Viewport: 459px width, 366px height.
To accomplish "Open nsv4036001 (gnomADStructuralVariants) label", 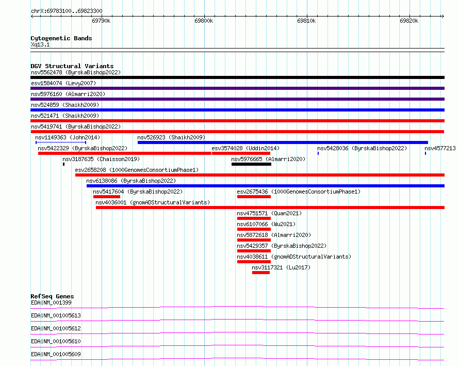I will 153,202.
